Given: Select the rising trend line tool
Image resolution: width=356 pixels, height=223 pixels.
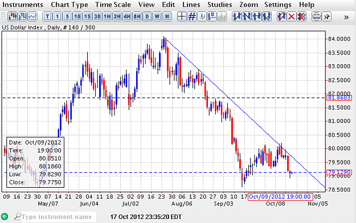Looking at the screenshot, I should (x=237, y=16).
